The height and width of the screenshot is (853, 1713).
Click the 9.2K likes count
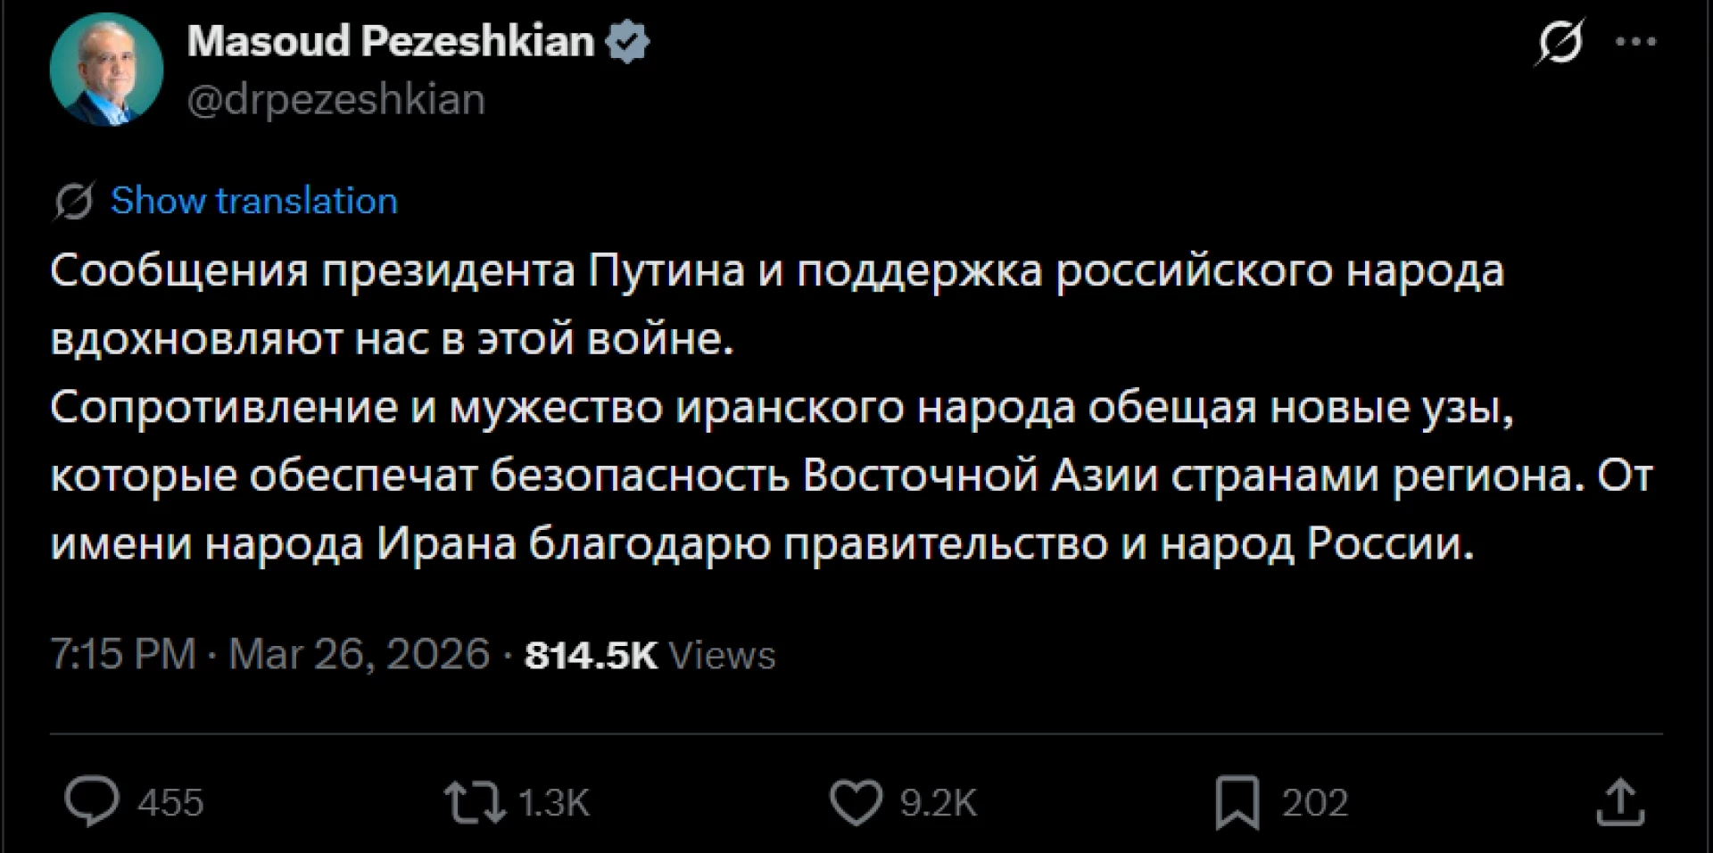pos(938,802)
